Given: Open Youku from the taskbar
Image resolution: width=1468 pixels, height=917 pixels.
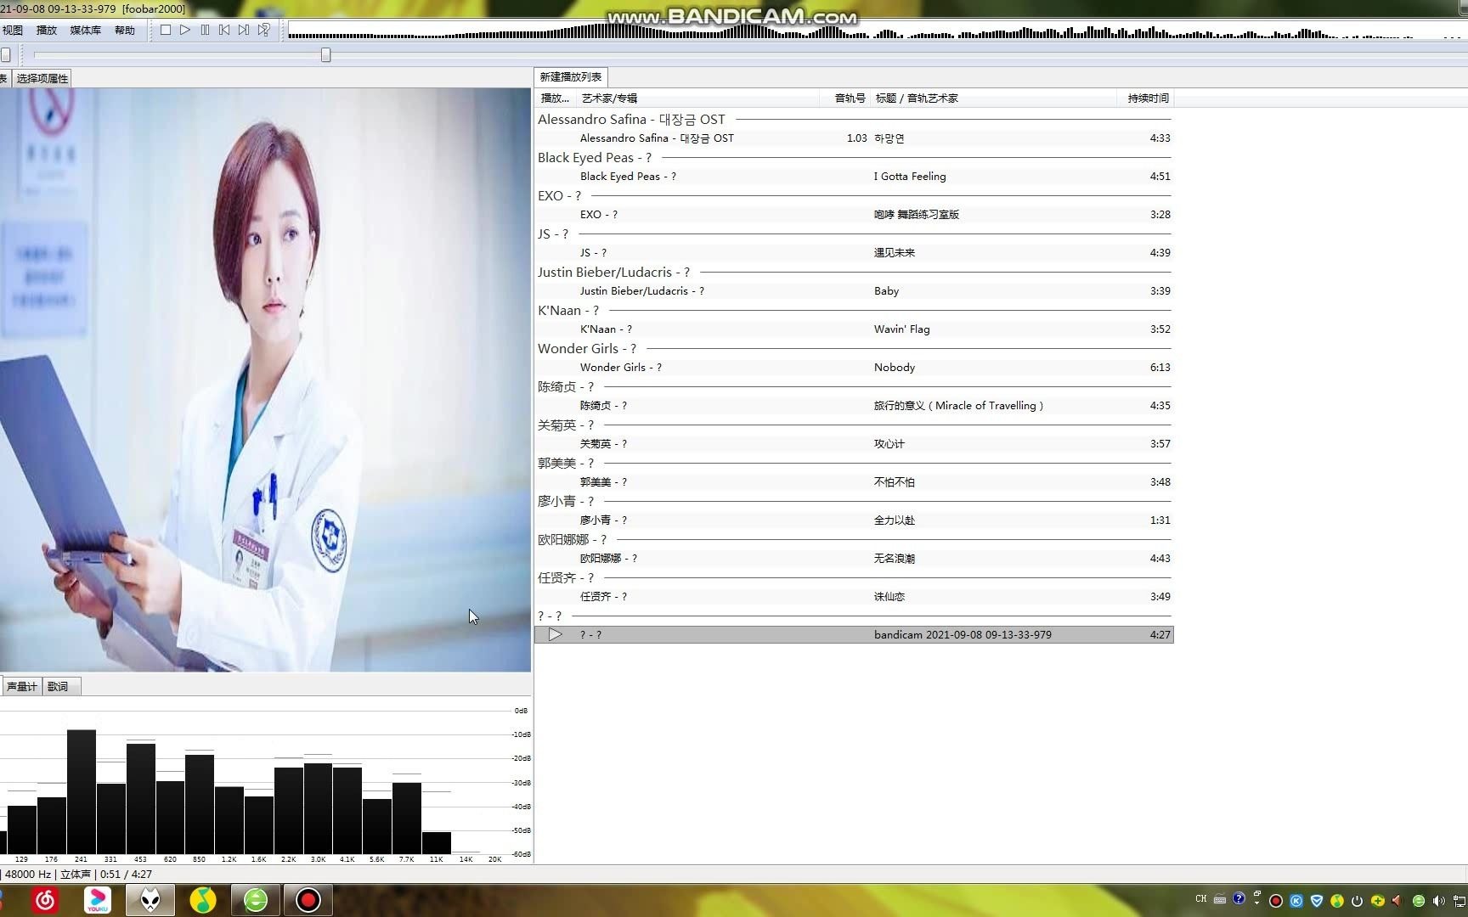Looking at the screenshot, I should pyautogui.click(x=98, y=900).
